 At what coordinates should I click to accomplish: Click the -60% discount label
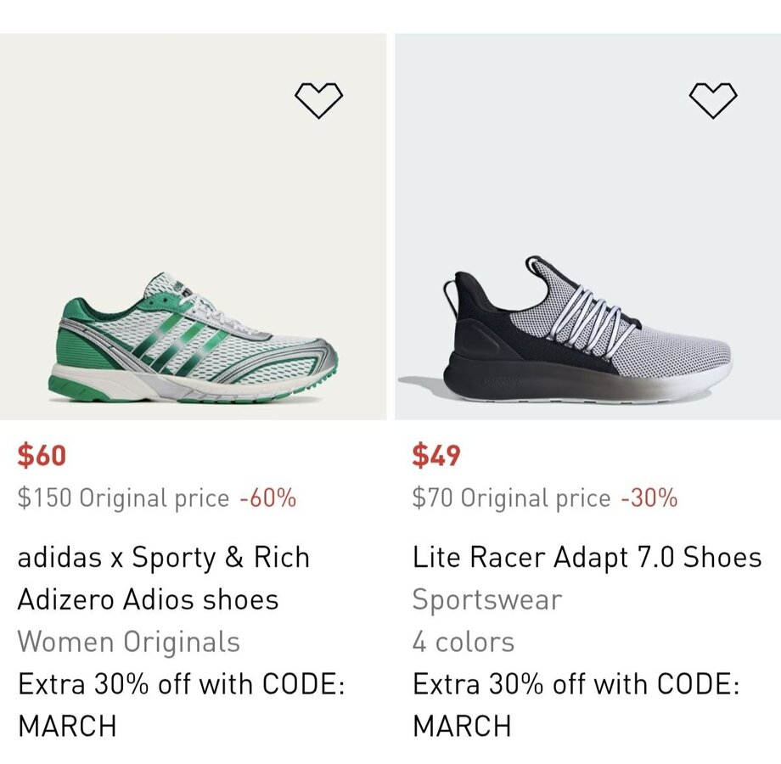(x=268, y=498)
